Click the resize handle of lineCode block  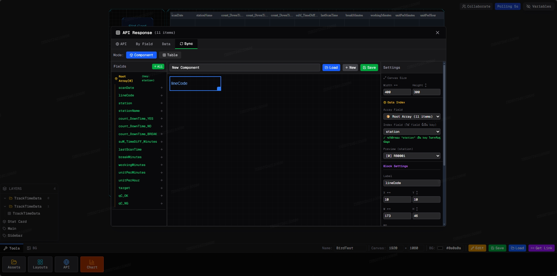coord(219,89)
